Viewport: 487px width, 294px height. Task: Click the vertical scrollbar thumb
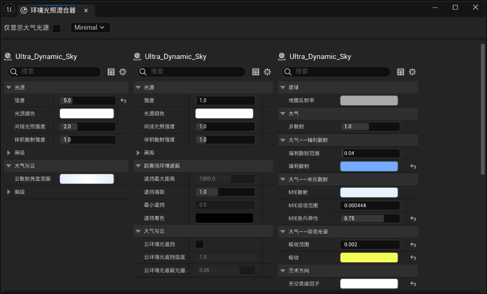coord(482,109)
